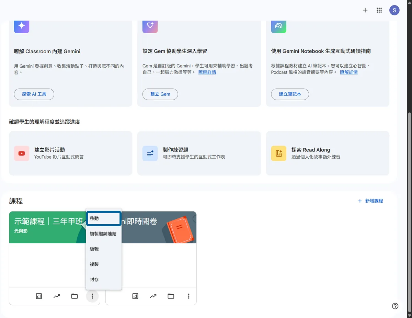
Task: Open 瞭解詳情 link on the Gem card
Action: tap(207, 72)
